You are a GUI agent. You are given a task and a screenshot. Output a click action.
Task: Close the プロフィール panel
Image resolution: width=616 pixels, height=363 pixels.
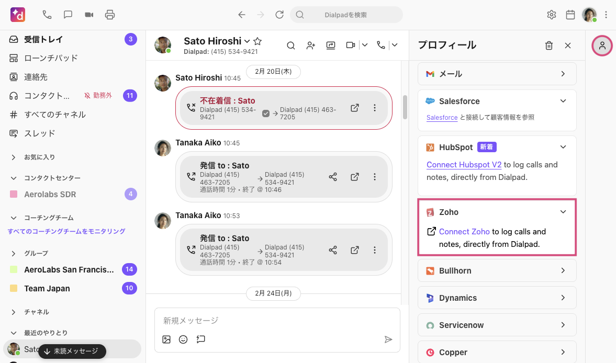tap(568, 46)
